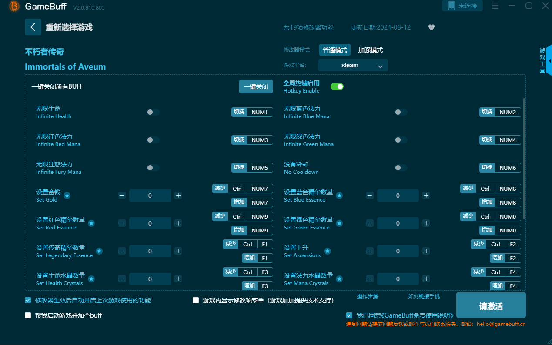Enable No Cooldown toggle
Viewport: 552px width, 345px height.
[x=401, y=168]
